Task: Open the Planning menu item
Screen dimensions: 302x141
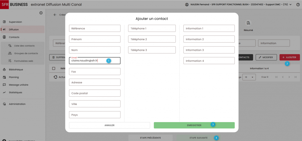Action: pyautogui.click(x=22, y=77)
